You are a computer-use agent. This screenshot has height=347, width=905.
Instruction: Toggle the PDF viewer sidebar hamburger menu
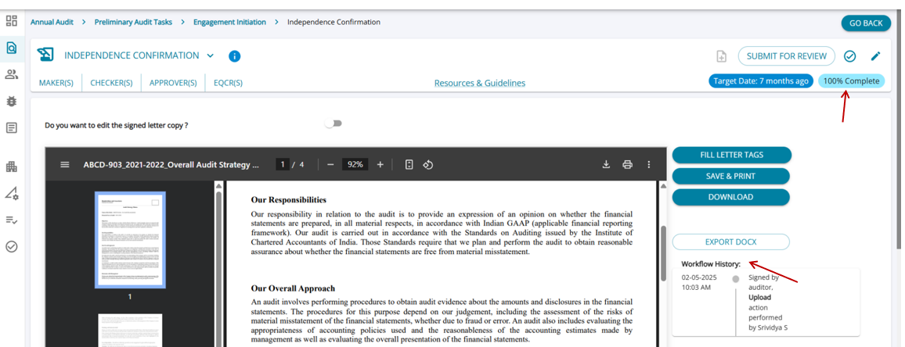[65, 165]
